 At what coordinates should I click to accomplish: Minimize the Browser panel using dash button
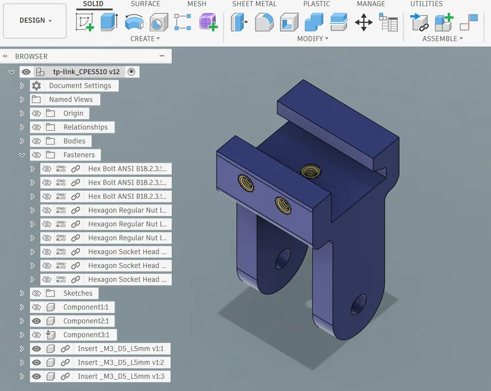click(162, 56)
